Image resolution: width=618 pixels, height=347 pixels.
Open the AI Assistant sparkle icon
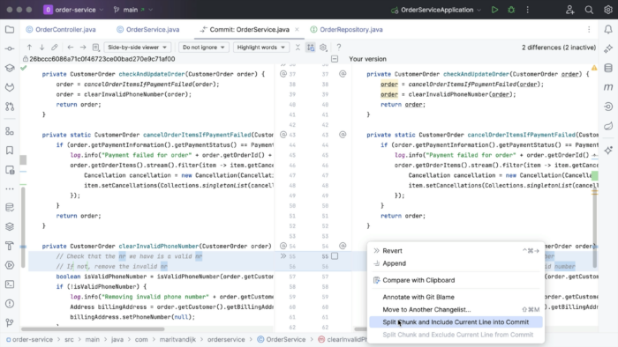tap(608, 48)
